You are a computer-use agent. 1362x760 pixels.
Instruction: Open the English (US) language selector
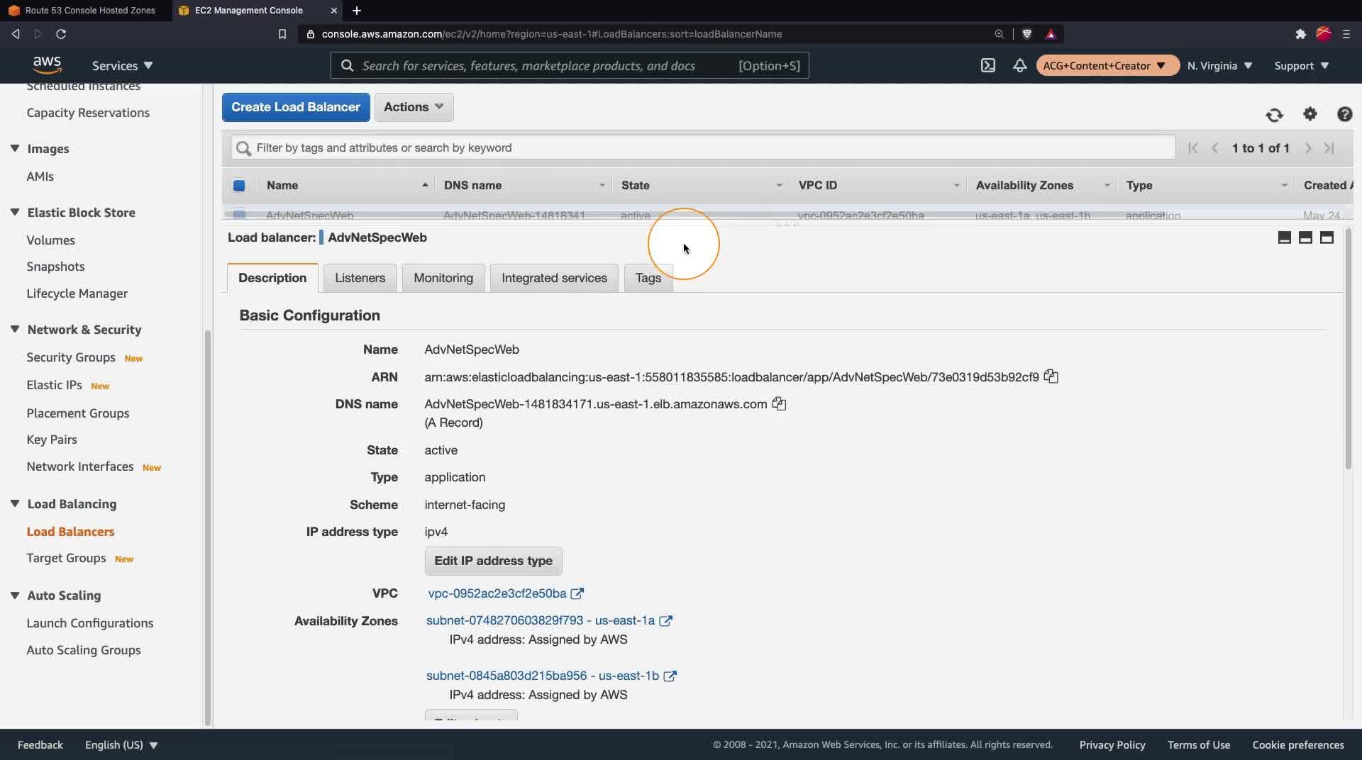(x=121, y=744)
